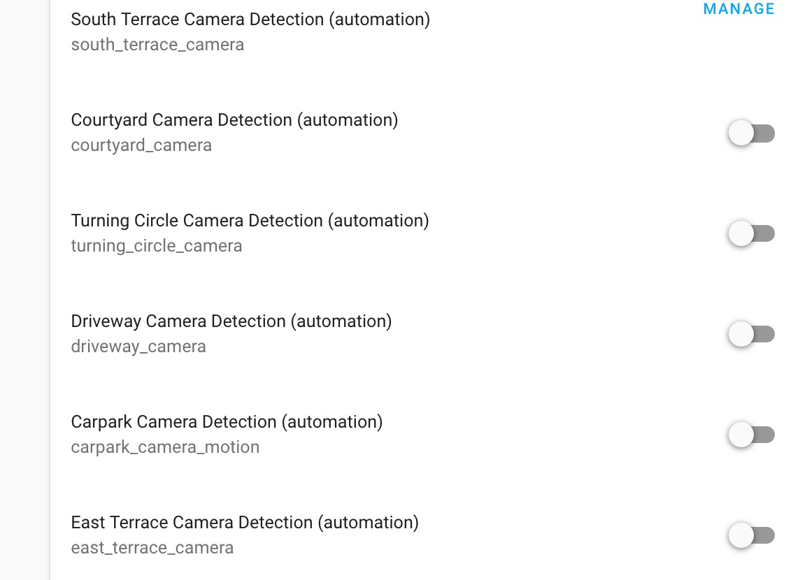Select East Terrace Camera Detection entry
The height and width of the screenshot is (580, 800).
244,523
